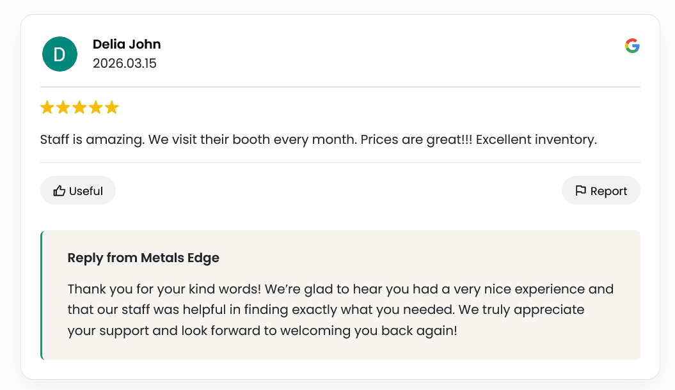The width and height of the screenshot is (675, 390).
Task: Click the Useful button
Action: [78, 190]
